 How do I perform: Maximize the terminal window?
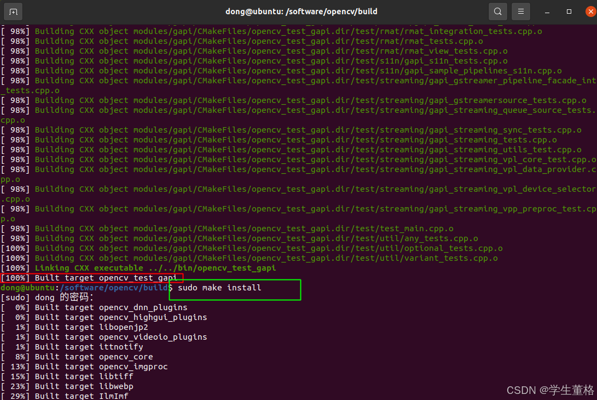569,12
